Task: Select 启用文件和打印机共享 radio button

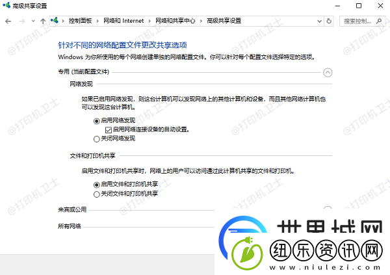Action: tap(96, 185)
